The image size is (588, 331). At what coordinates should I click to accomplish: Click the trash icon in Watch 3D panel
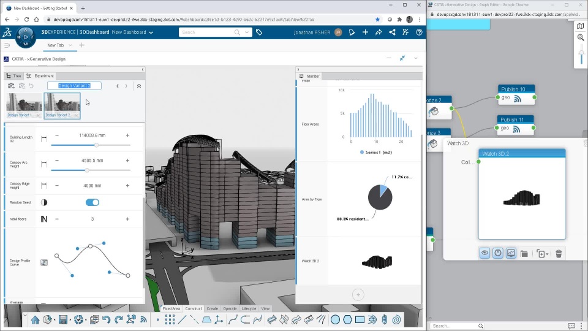[559, 254]
